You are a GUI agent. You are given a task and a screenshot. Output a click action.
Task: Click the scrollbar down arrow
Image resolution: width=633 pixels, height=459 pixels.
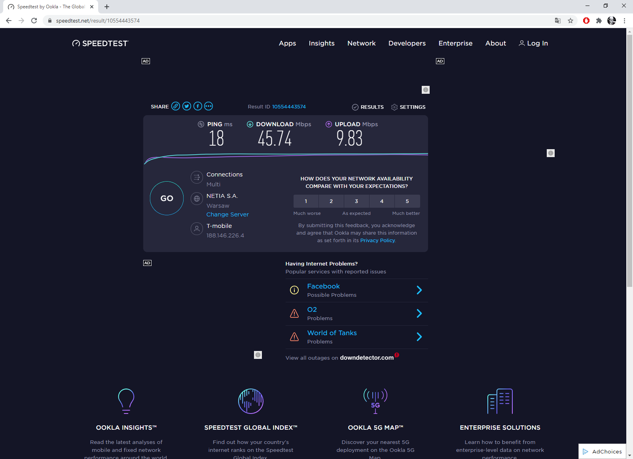[629, 456]
